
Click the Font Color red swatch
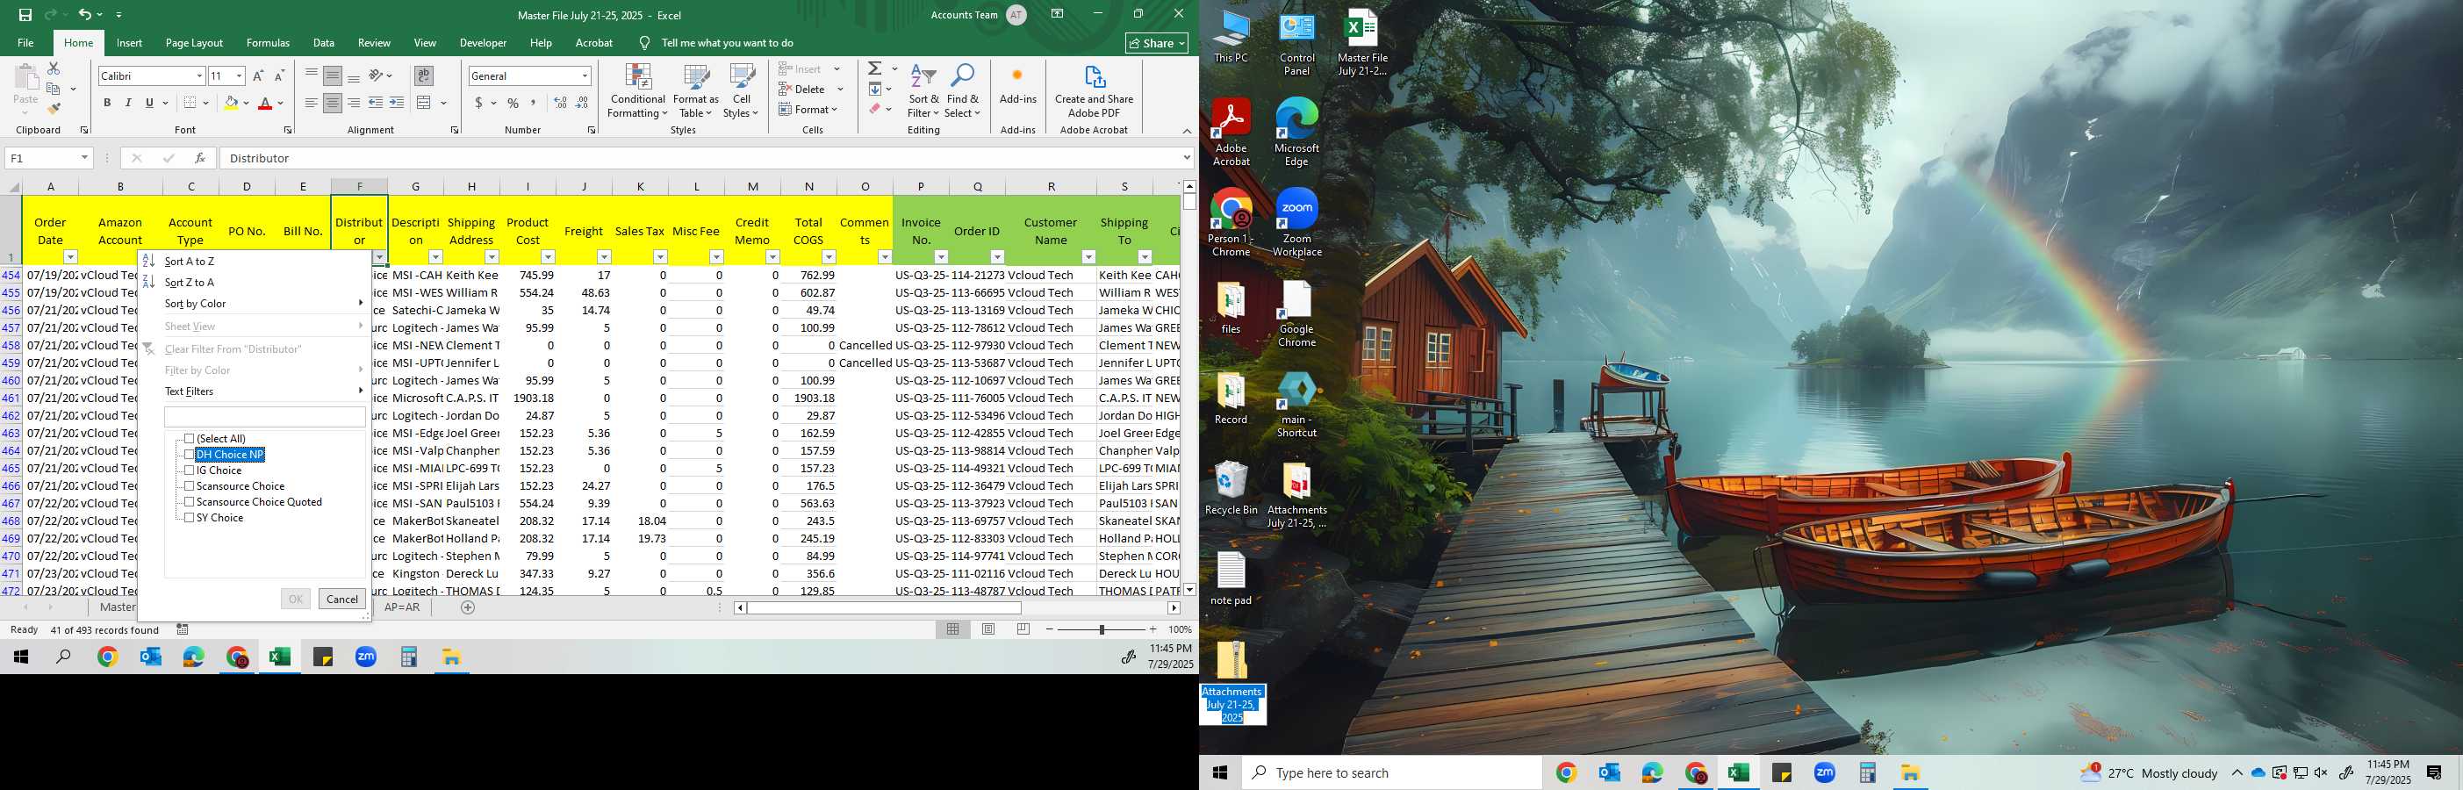coord(265,104)
